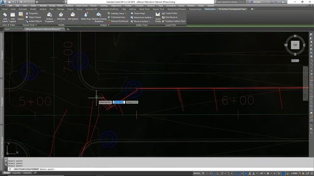Image resolution: width=314 pixels, height=176 pixels.
Task: Open the Featured Apps ribbon tab
Action: [195, 9]
